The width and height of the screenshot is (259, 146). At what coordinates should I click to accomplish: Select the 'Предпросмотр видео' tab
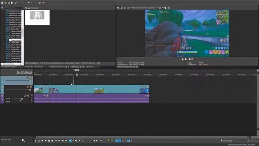(x=125, y=67)
